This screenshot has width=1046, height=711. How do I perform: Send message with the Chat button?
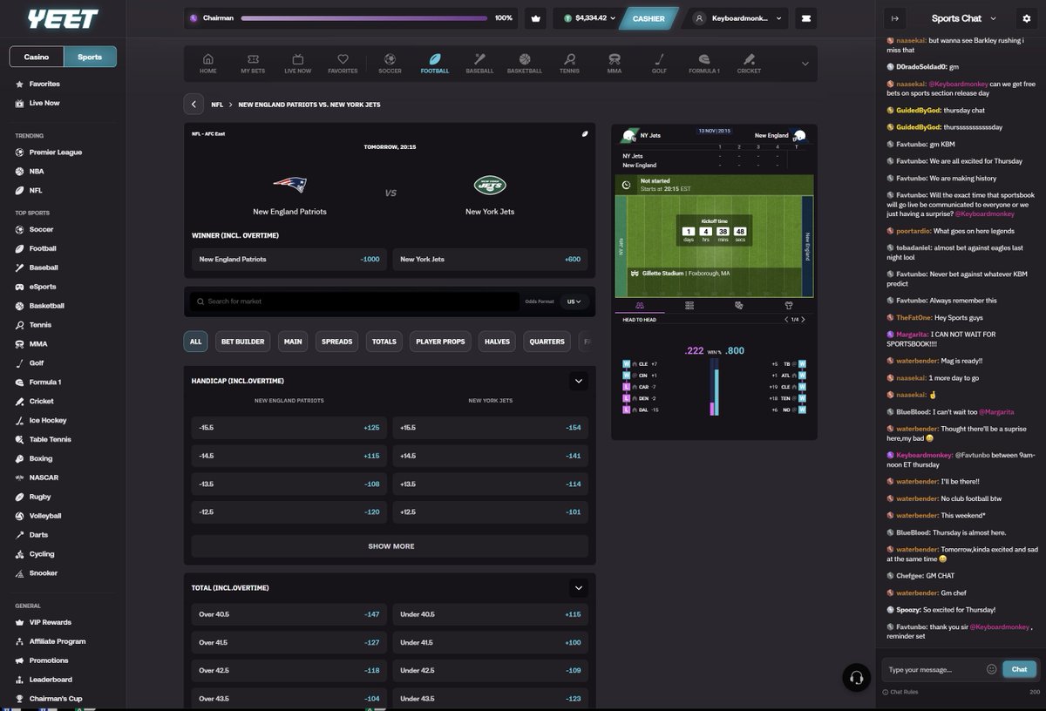[x=1019, y=669]
